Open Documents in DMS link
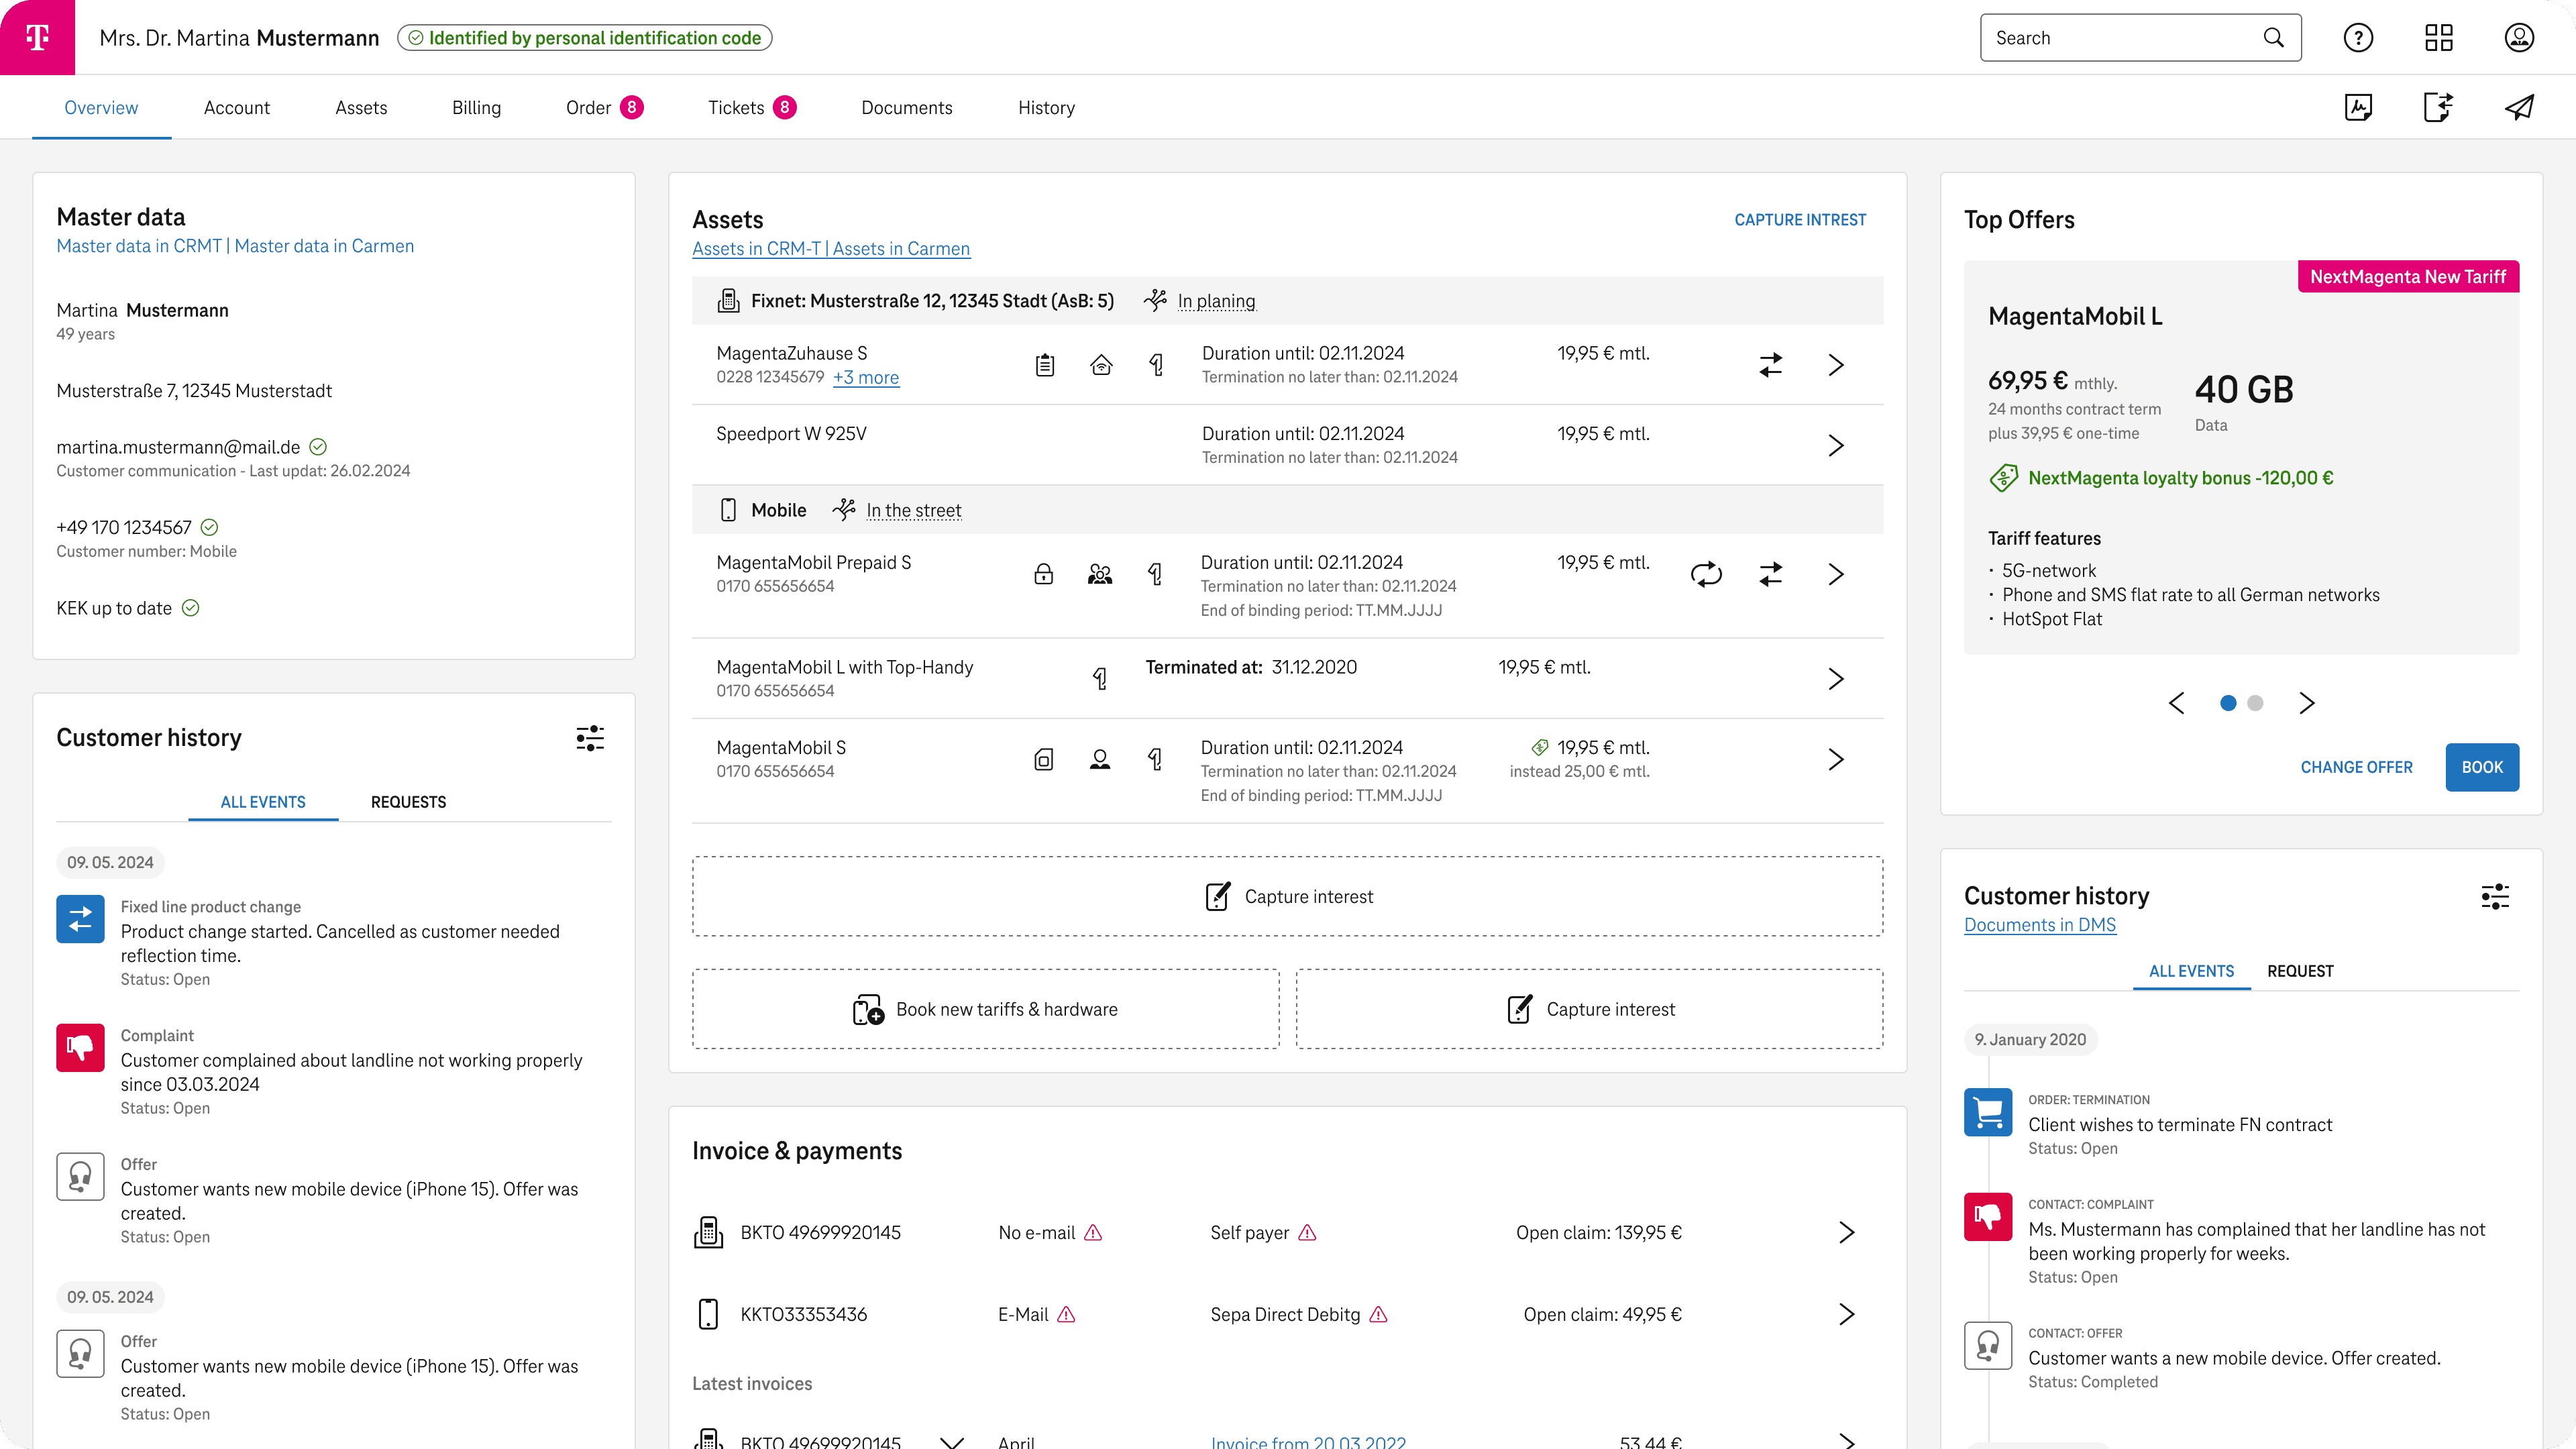The image size is (2576, 1449). (x=2039, y=925)
